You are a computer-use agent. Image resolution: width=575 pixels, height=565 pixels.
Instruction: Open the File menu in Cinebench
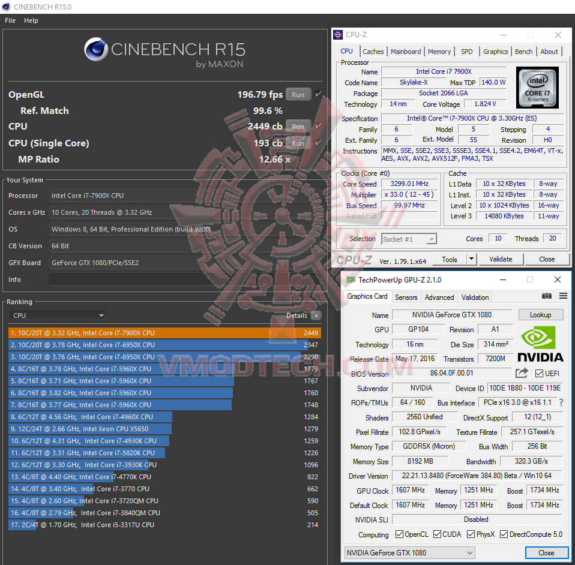click(10, 20)
